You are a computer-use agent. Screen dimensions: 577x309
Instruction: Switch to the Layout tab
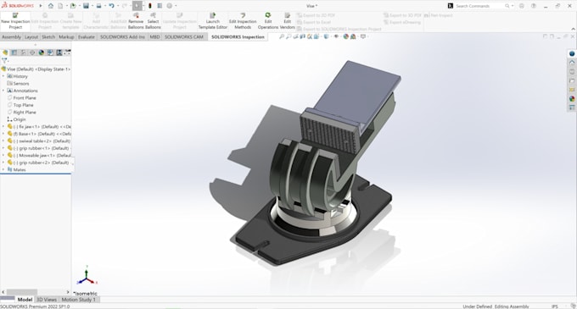[x=31, y=37]
